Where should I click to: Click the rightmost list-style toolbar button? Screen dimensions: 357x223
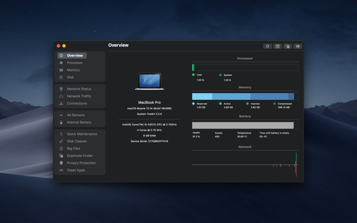(298, 46)
